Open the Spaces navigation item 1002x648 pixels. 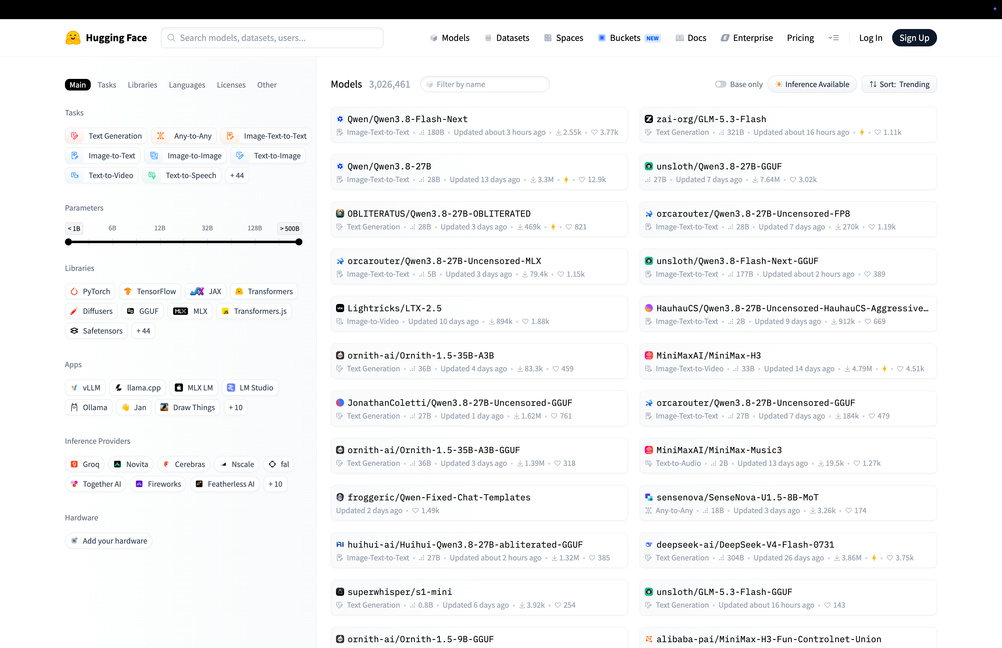563,38
